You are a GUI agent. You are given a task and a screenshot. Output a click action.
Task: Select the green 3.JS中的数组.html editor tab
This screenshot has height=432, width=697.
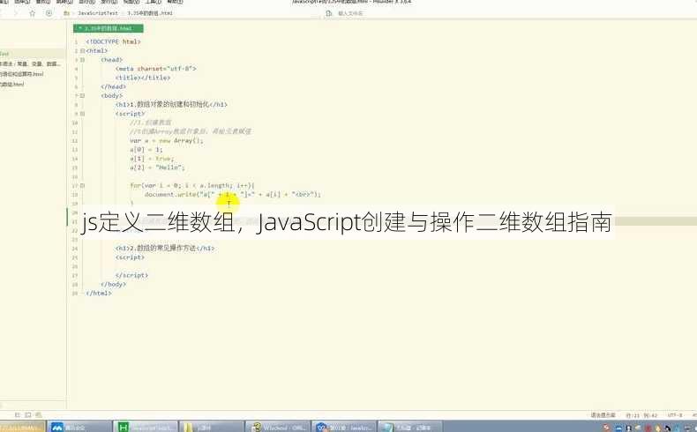(109, 28)
